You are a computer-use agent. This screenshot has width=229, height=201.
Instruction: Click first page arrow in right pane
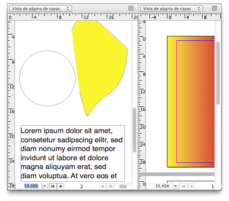click(184, 186)
